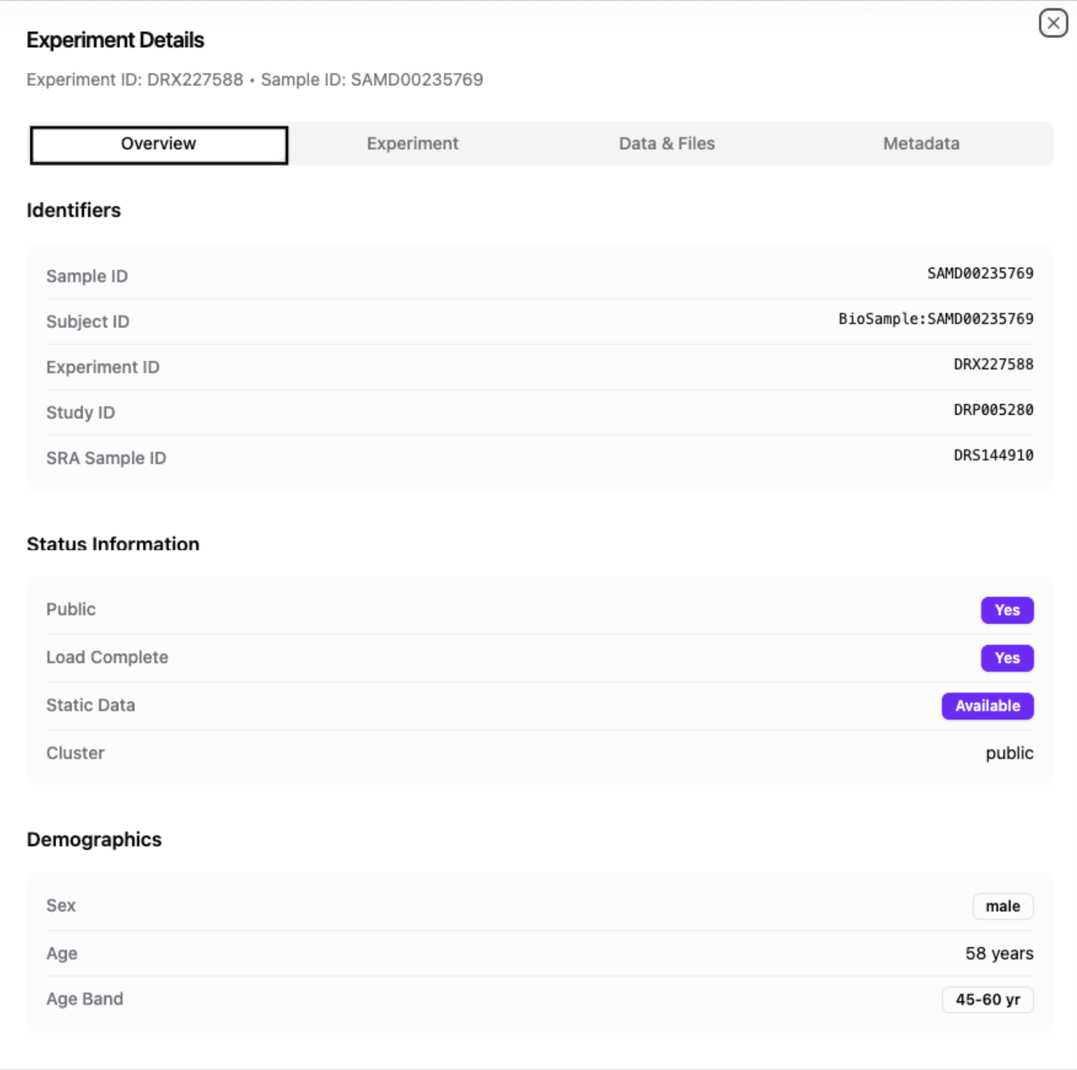Click the Cluster value 'public'
Image resolution: width=1077 pixels, height=1070 pixels.
(1009, 753)
